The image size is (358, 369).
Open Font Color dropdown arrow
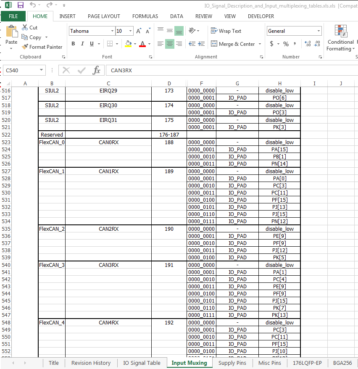[x=149, y=44]
